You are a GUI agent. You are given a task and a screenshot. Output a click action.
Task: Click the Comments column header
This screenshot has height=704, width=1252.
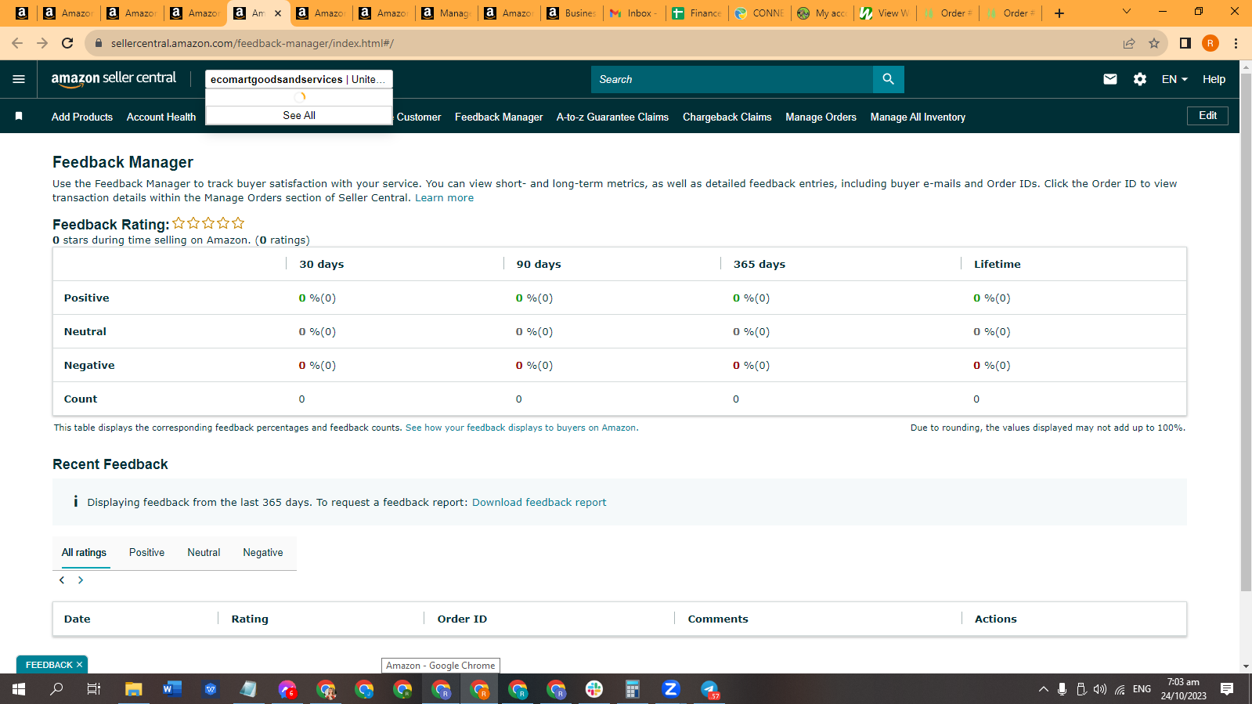click(x=718, y=619)
